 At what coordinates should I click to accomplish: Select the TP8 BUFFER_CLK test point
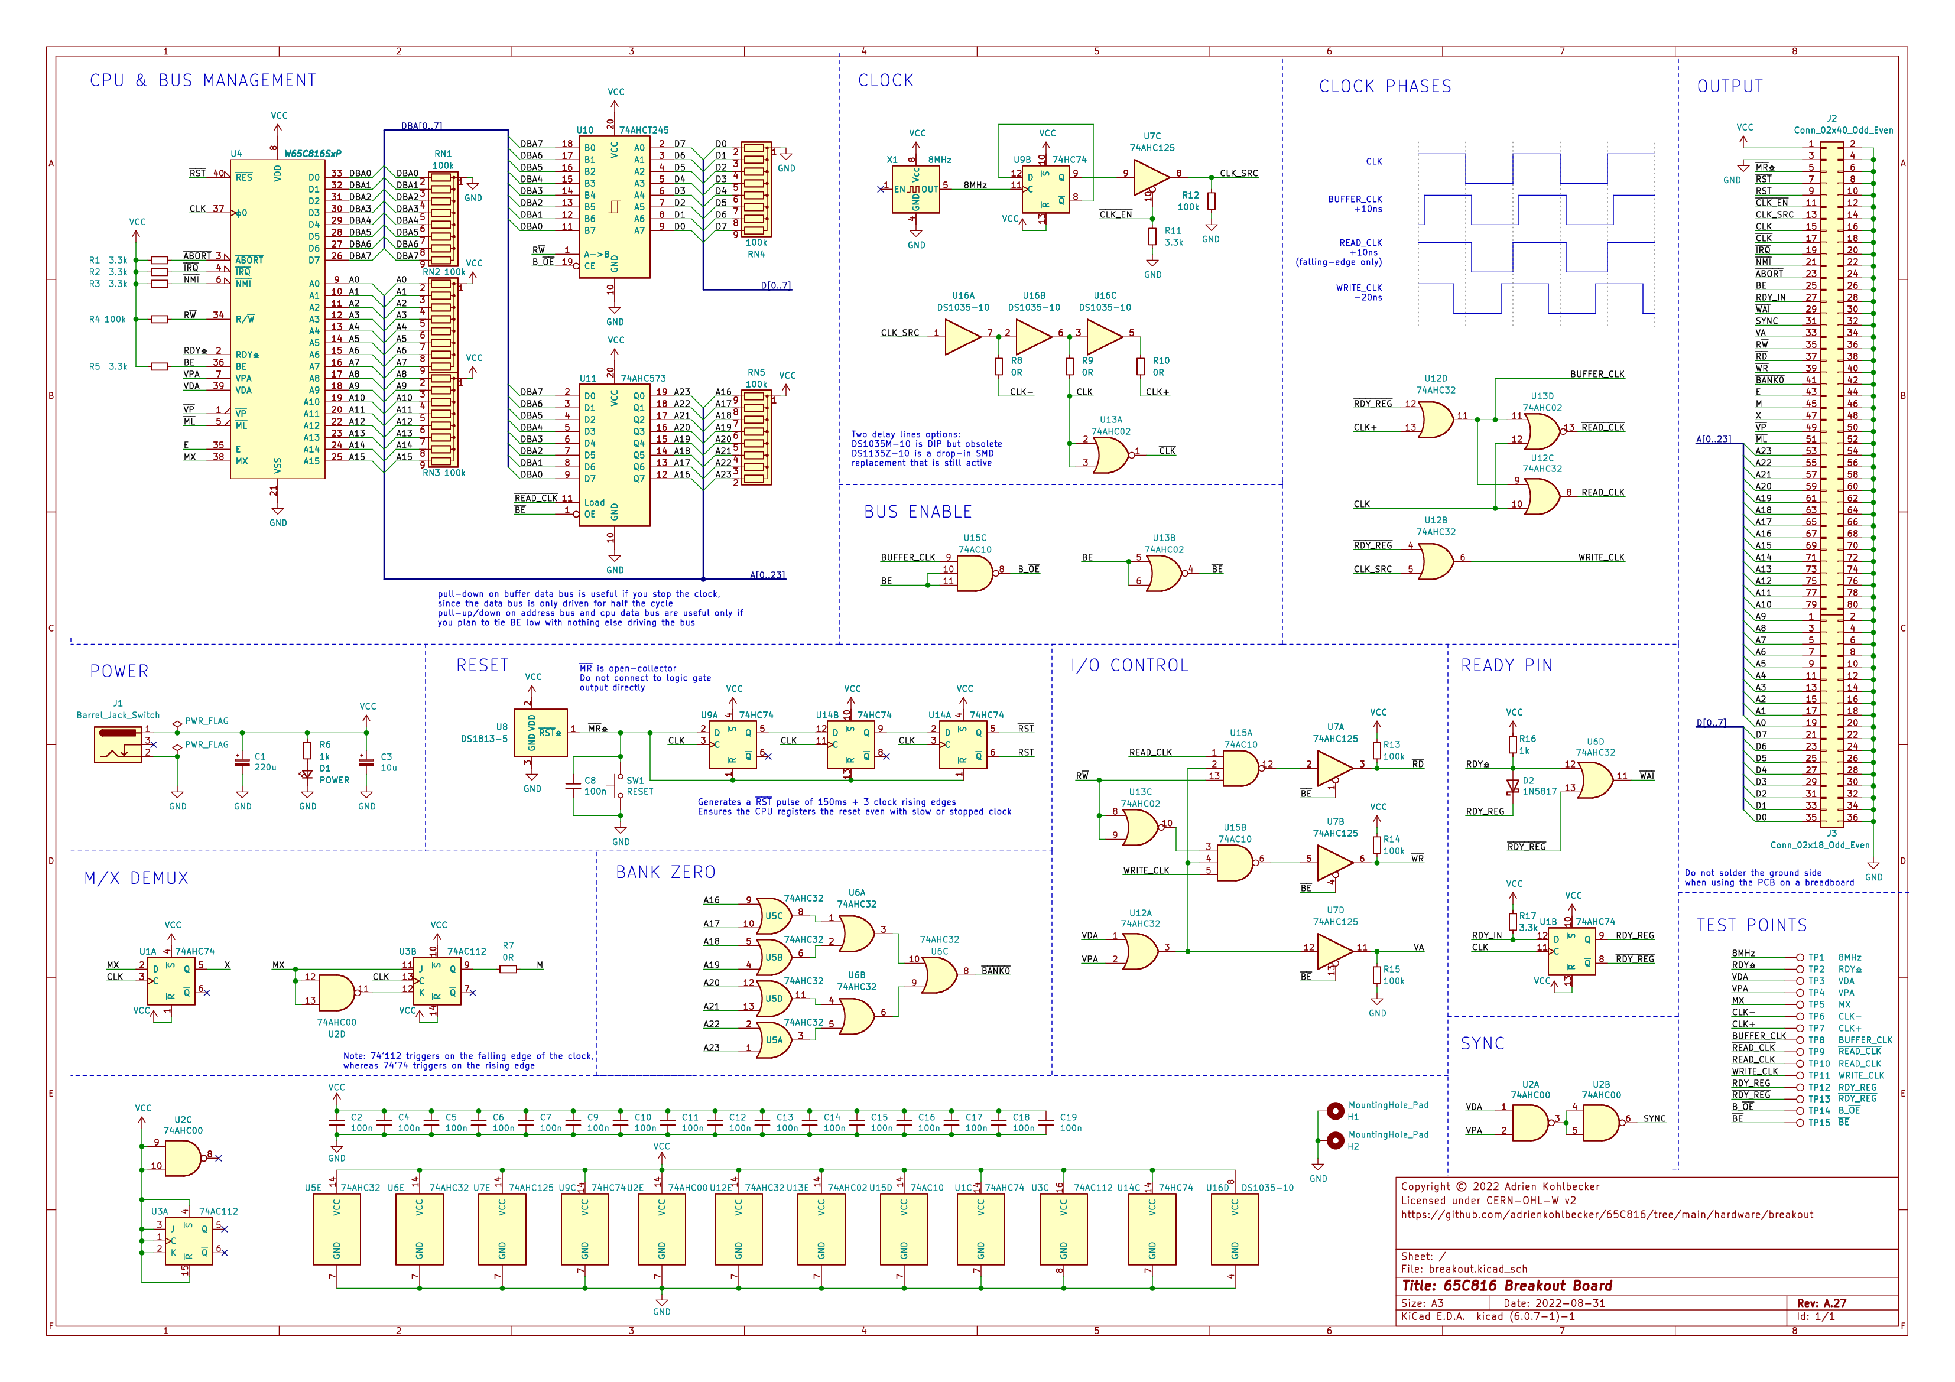pos(1800,1040)
